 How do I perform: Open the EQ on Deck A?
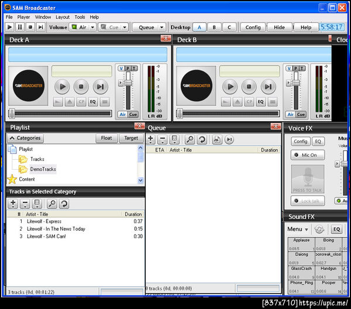click(93, 102)
